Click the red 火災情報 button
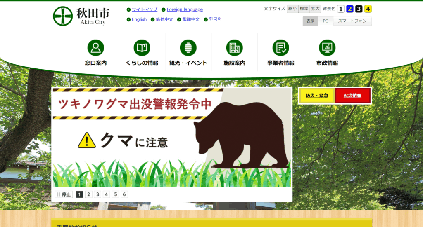423x227 pixels. 352,96
